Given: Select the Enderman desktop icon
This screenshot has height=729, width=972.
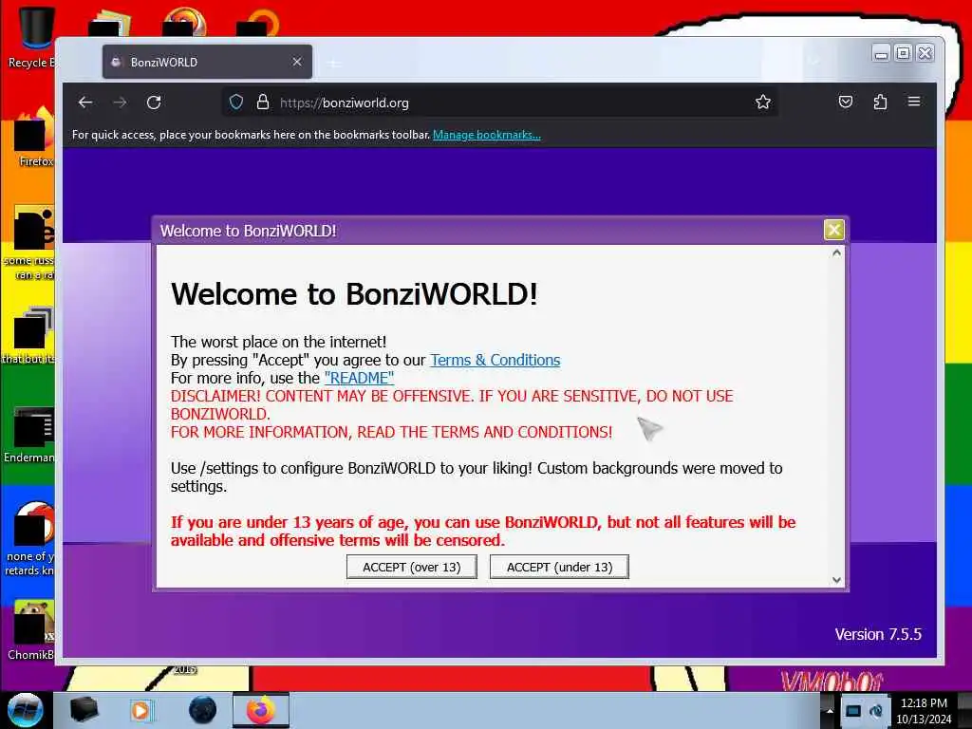Looking at the screenshot, I should click(29, 435).
